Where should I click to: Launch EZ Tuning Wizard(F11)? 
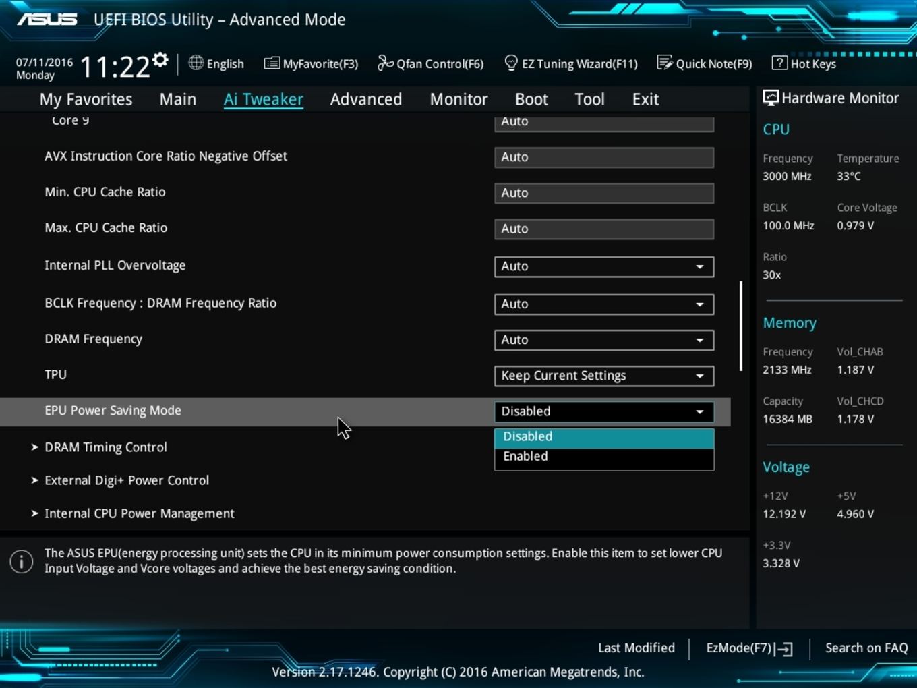571,63
